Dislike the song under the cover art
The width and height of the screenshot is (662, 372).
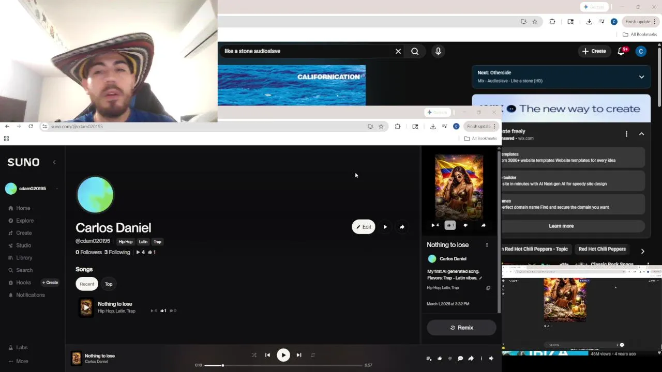(x=465, y=225)
